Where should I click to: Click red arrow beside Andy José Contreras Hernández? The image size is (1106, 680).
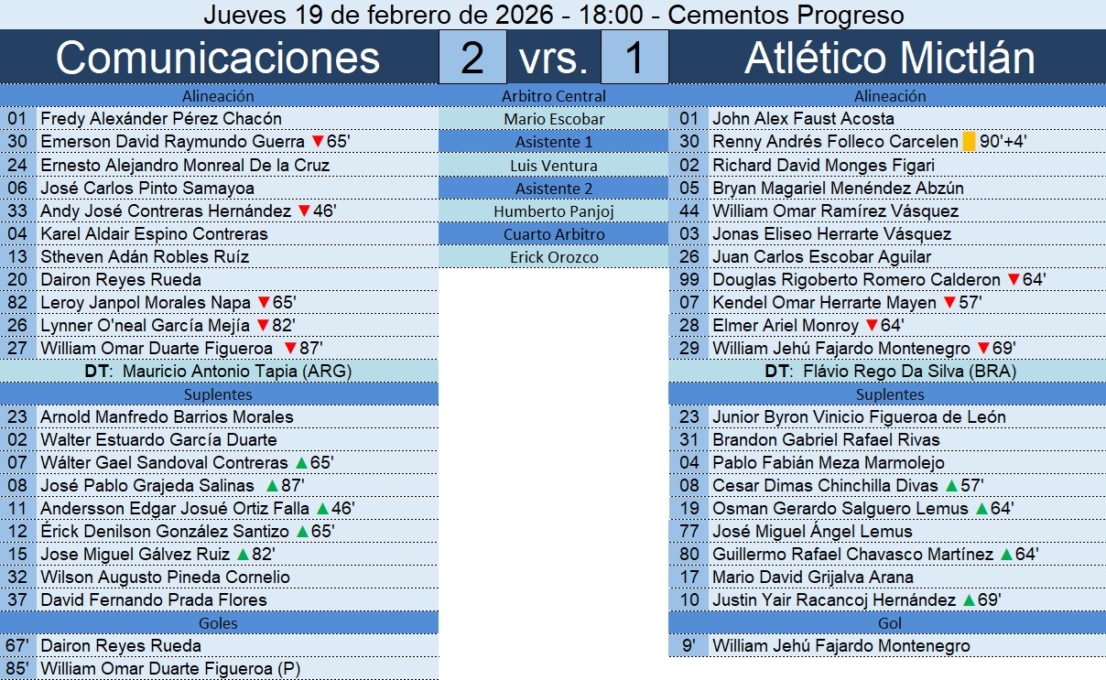coord(304,210)
